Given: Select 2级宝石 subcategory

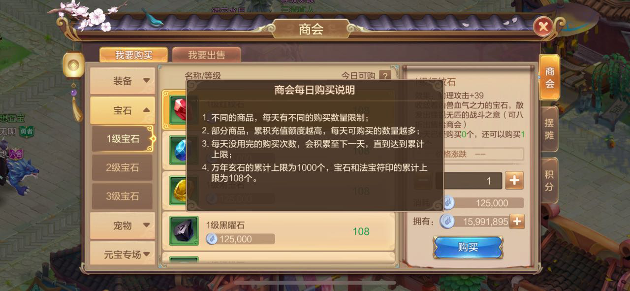Looking at the screenshot, I should [123, 167].
